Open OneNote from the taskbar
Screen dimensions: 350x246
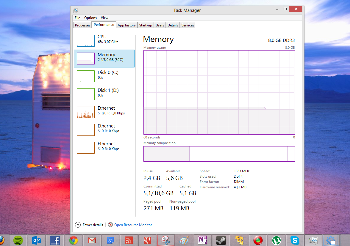click(x=202, y=240)
